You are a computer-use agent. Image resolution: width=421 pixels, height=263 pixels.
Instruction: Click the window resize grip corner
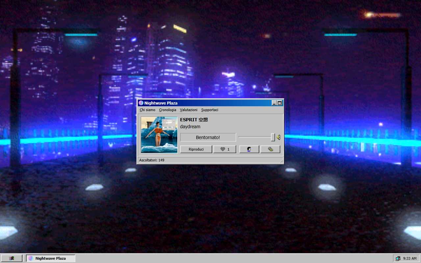(281, 161)
